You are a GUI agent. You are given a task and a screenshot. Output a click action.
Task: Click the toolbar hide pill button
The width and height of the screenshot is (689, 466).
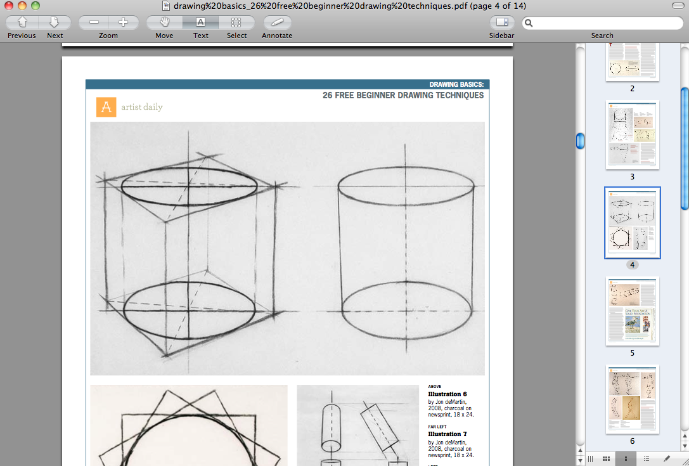678,6
